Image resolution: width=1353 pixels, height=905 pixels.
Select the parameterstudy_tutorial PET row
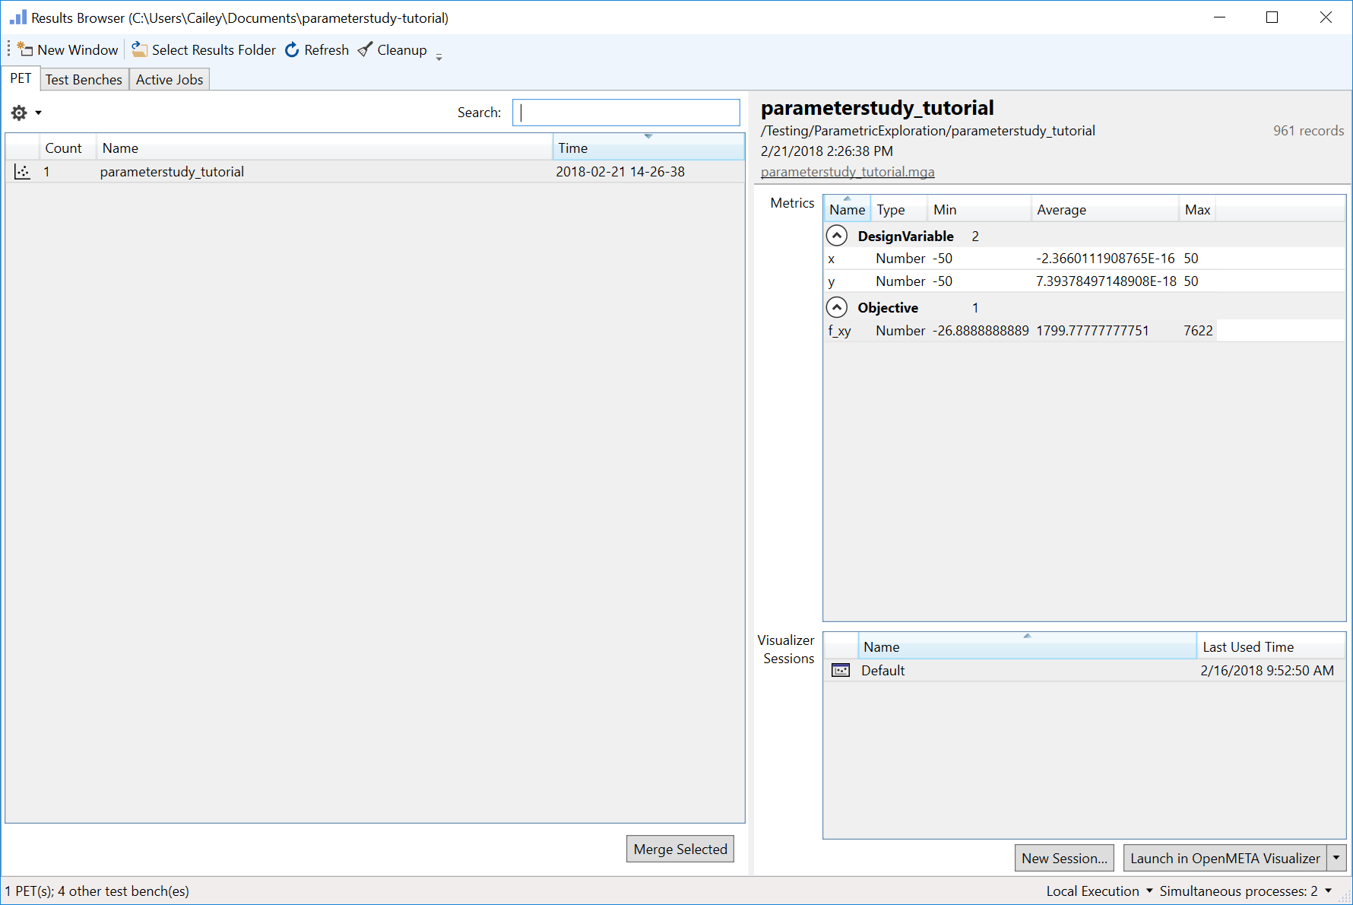point(375,172)
